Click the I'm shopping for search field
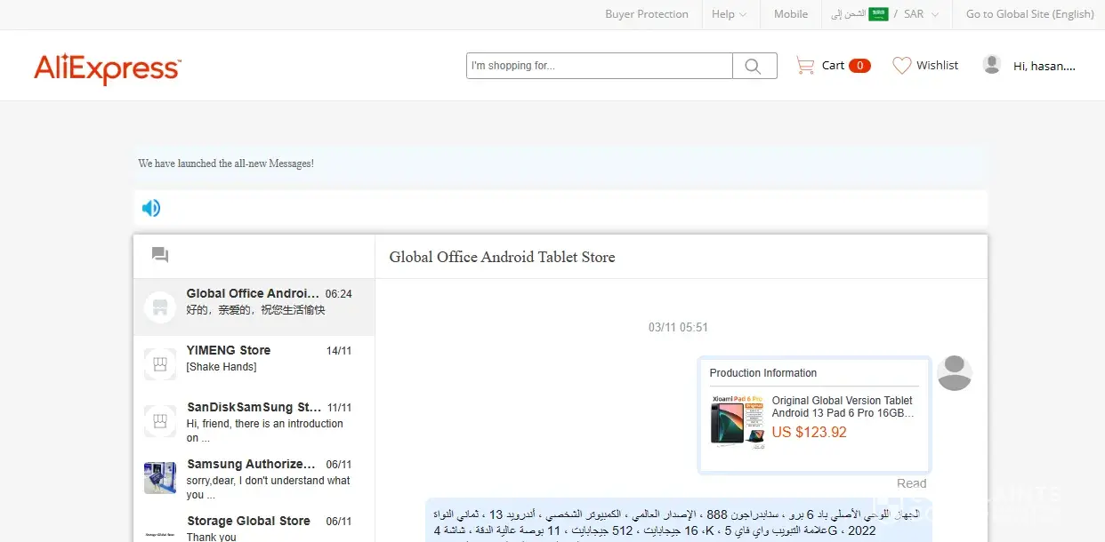This screenshot has width=1105, height=542. point(599,66)
